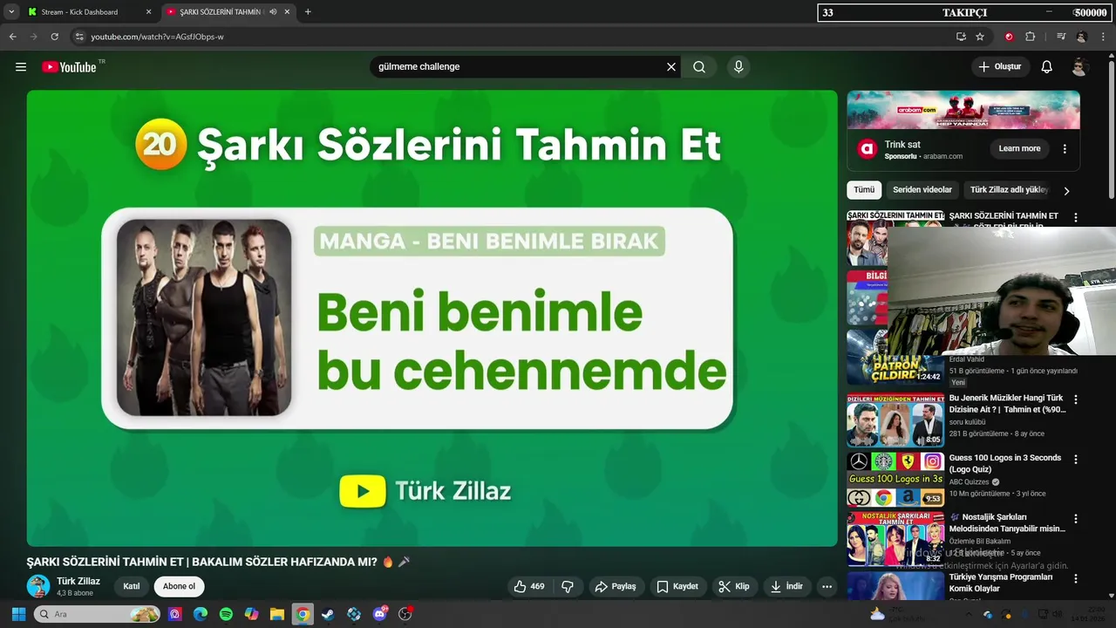This screenshot has height=628, width=1116.
Task: Open a new browser tab
Action: pyautogui.click(x=308, y=12)
